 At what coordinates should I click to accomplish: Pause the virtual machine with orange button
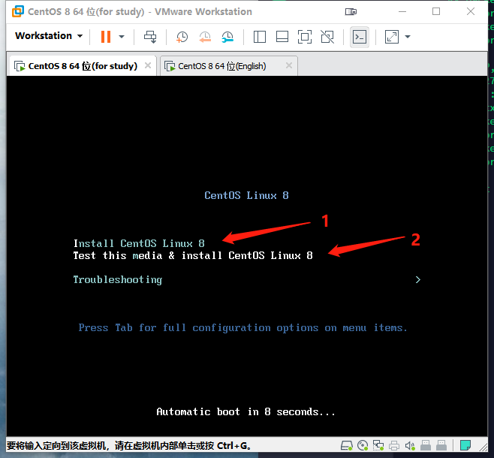(106, 37)
